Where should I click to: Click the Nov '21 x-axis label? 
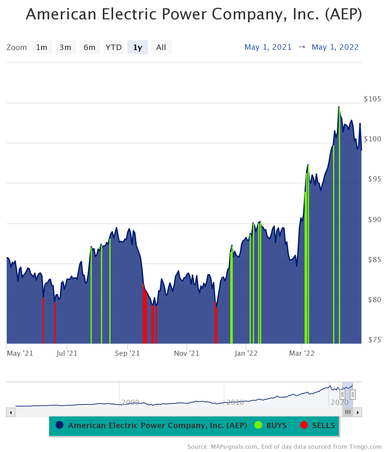coord(187,353)
